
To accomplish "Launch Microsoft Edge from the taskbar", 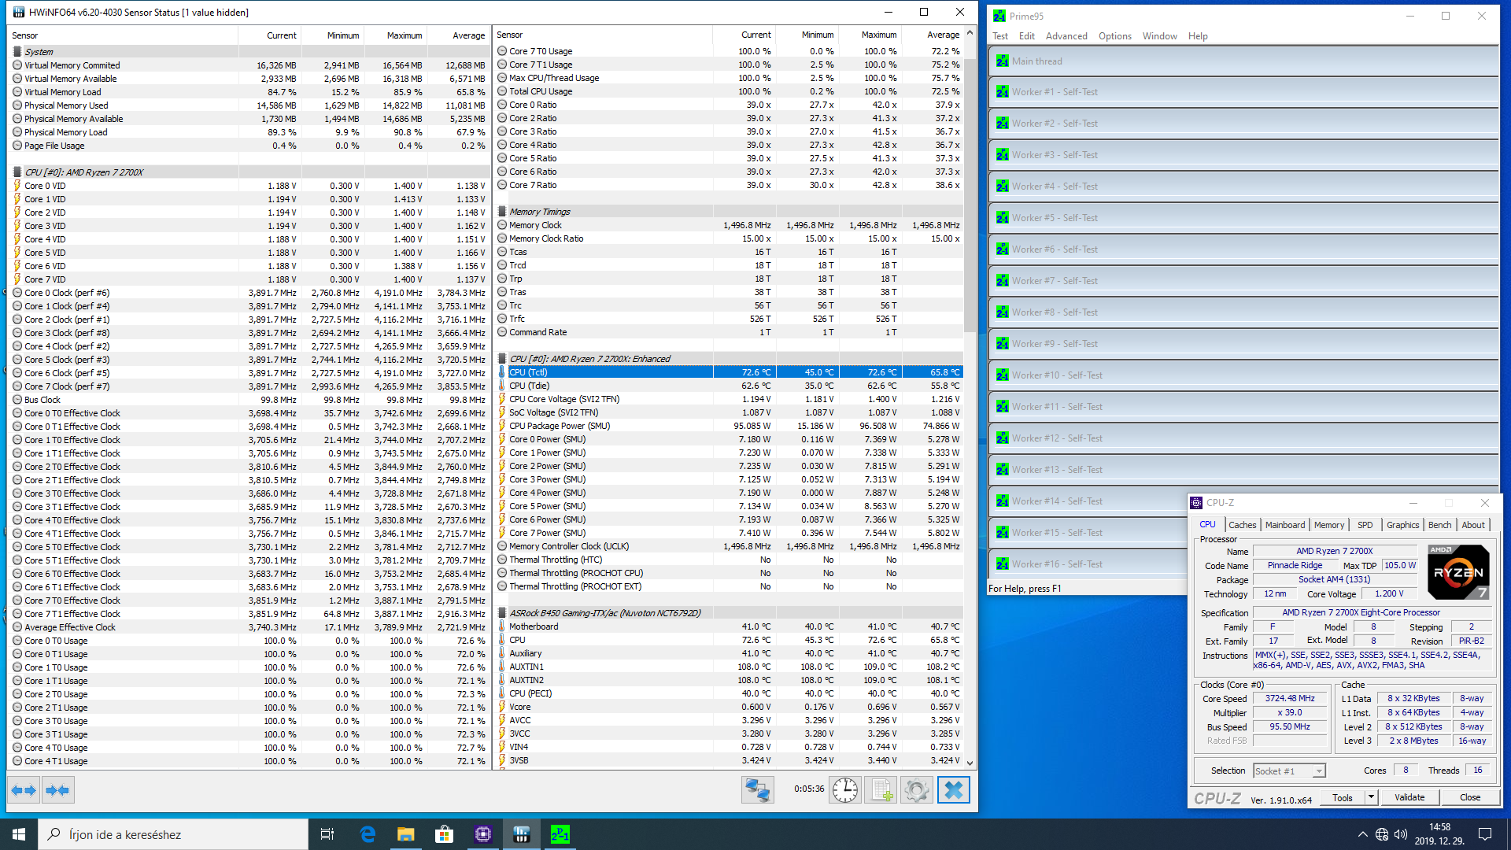I will 368,834.
